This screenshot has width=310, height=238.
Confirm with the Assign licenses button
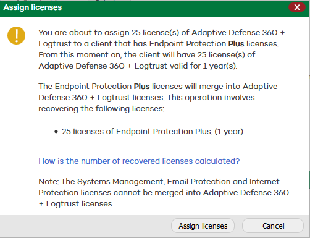(203, 226)
